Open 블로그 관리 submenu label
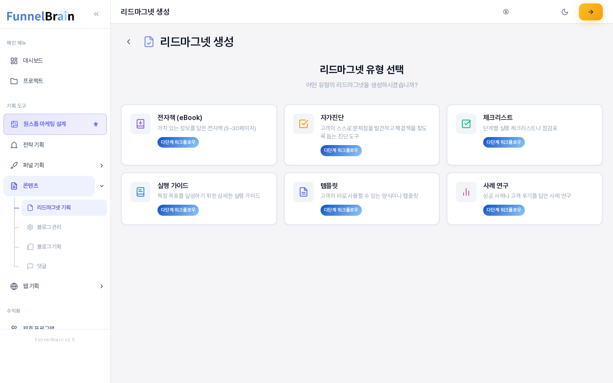This screenshot has height=383, width=613. (x=49, y=227)
